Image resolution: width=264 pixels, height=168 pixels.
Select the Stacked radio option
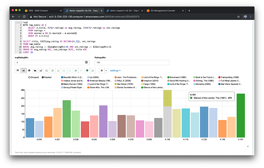point(47,77)
